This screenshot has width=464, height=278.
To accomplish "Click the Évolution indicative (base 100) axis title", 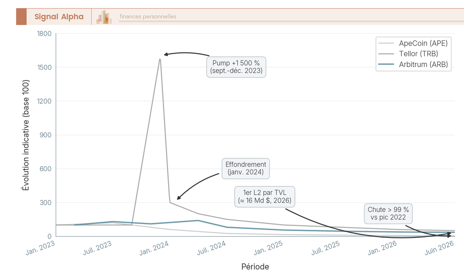I will click(x=26, y=135).
